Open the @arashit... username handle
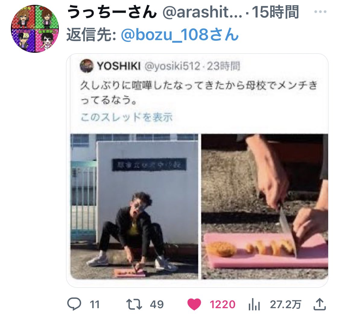Image resolution: width=339 pixels, height=316 pixels. (202, 12)
